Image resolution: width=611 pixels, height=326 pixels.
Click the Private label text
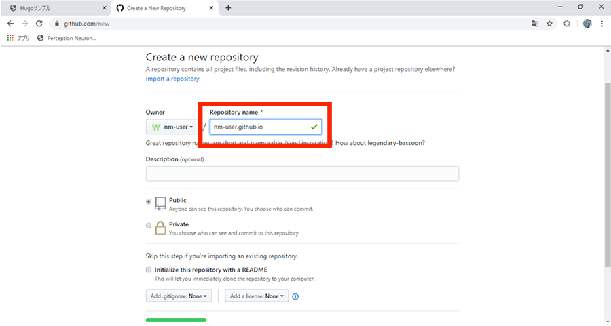pos(179,224)
